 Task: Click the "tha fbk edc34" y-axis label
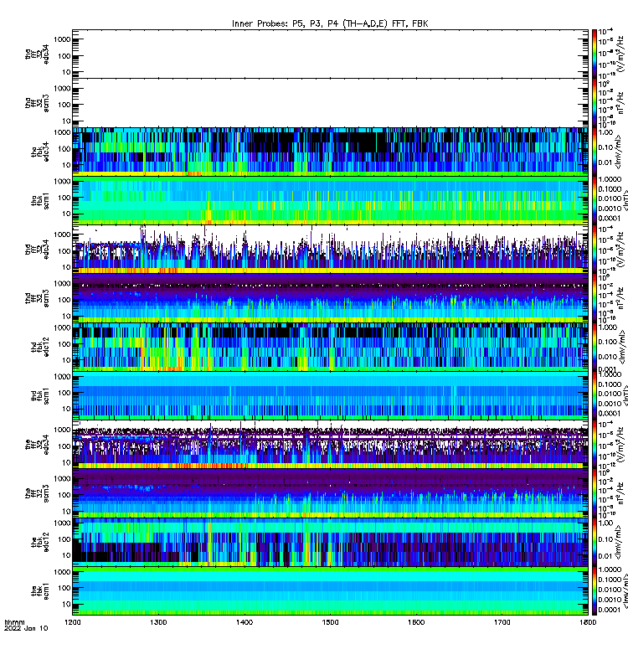(x=40, y=152)
